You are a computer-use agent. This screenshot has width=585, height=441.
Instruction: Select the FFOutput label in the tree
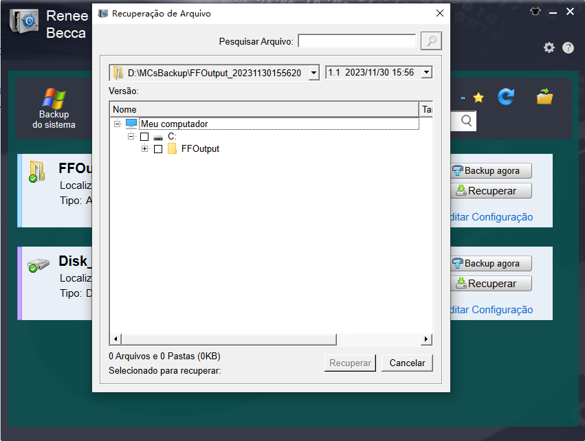(x=200, y=149)
